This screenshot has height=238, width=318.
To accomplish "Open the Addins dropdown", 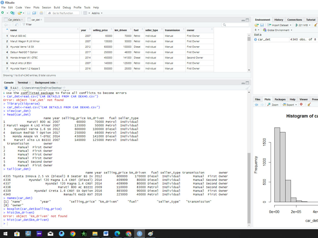I will coord(97,13).
